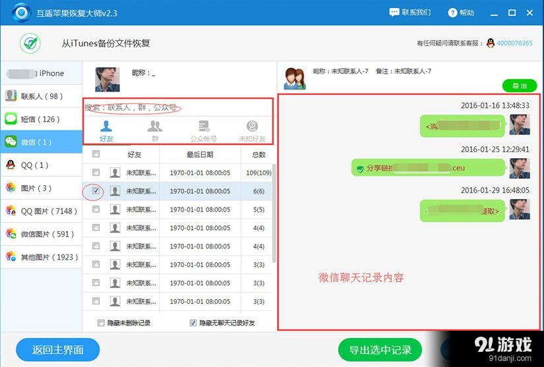The height and width of the screenshot is (367, 544).
Task: Select the iPhone device entry in sidebar
Action: click(x=42, y=73)
